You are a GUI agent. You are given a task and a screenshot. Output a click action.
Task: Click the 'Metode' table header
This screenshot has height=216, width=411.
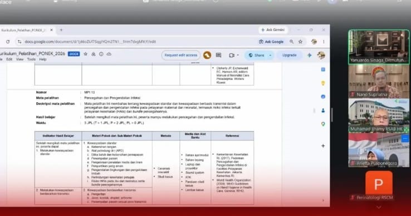coord(166,135)
